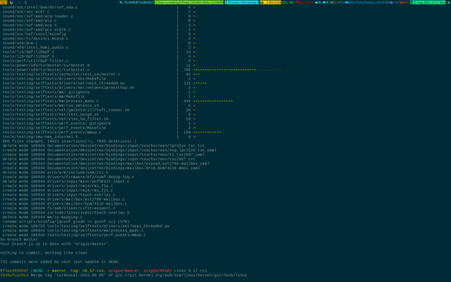Click the tools/testing/vma/vma_internal.h row

(99, 137)
